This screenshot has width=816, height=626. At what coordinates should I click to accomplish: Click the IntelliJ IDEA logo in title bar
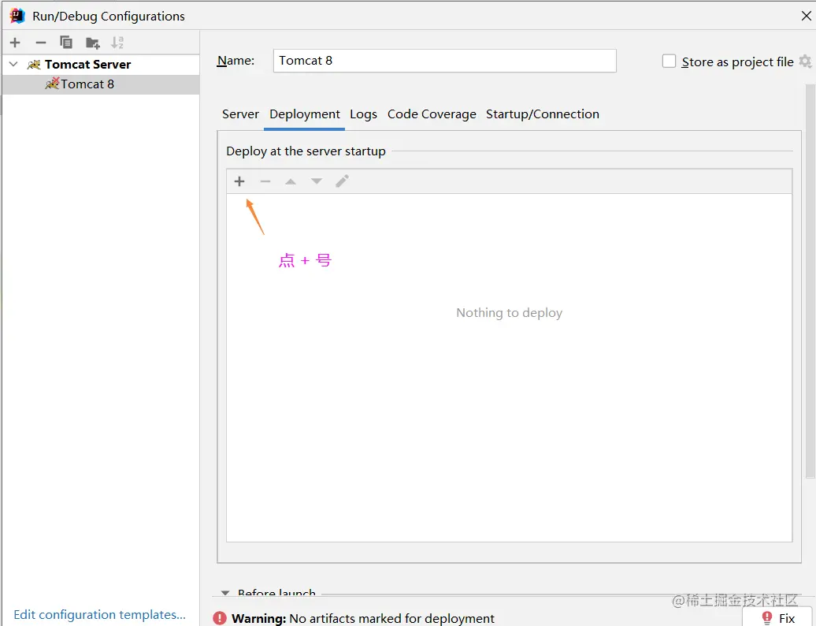coord(17,16)
